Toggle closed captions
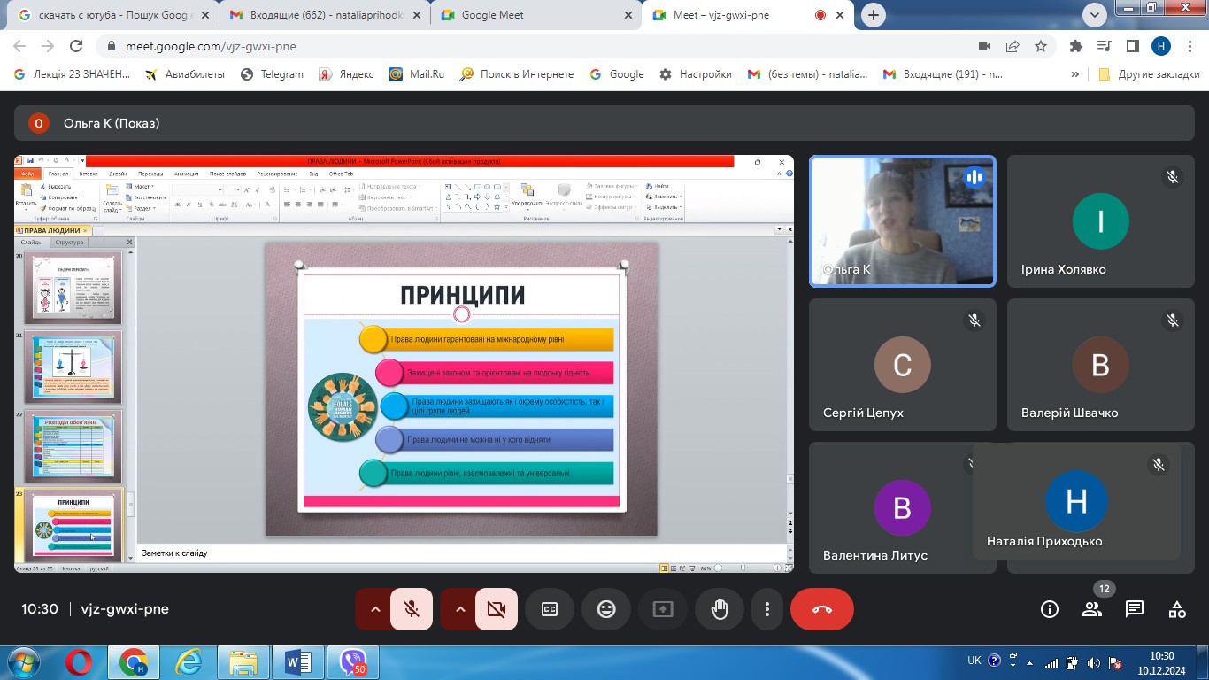1209x680 pixels. coord(550,609)
